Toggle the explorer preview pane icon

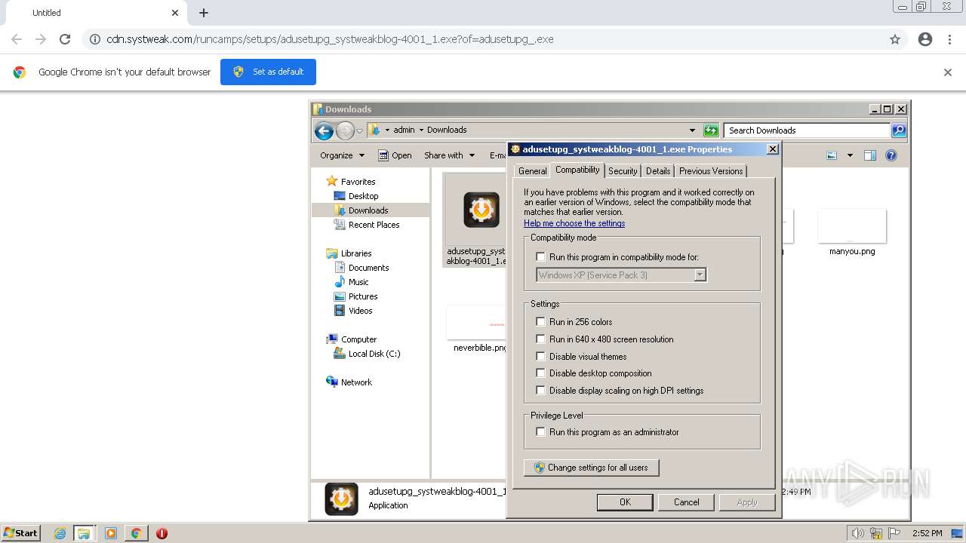(870, 155)
